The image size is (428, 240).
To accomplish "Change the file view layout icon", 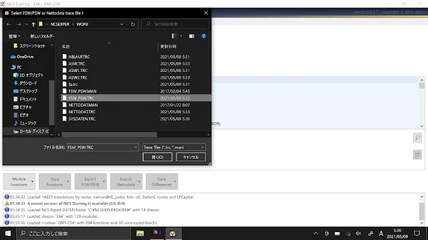I will pos(174,36).
